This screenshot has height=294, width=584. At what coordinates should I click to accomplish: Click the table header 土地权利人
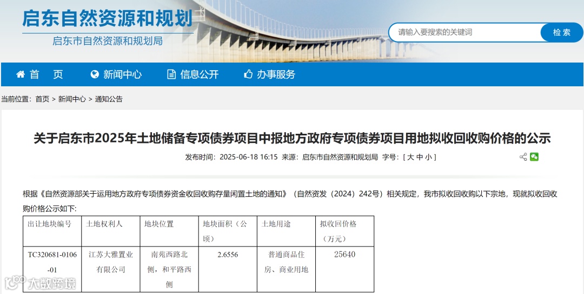pos(104,224)
